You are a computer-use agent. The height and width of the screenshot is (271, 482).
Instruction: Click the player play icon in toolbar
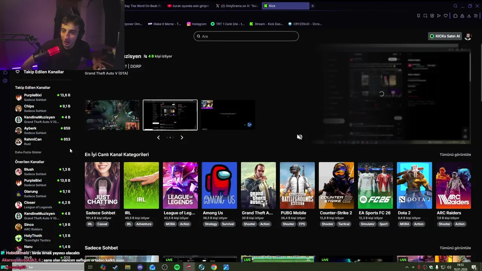pos(439,16)
